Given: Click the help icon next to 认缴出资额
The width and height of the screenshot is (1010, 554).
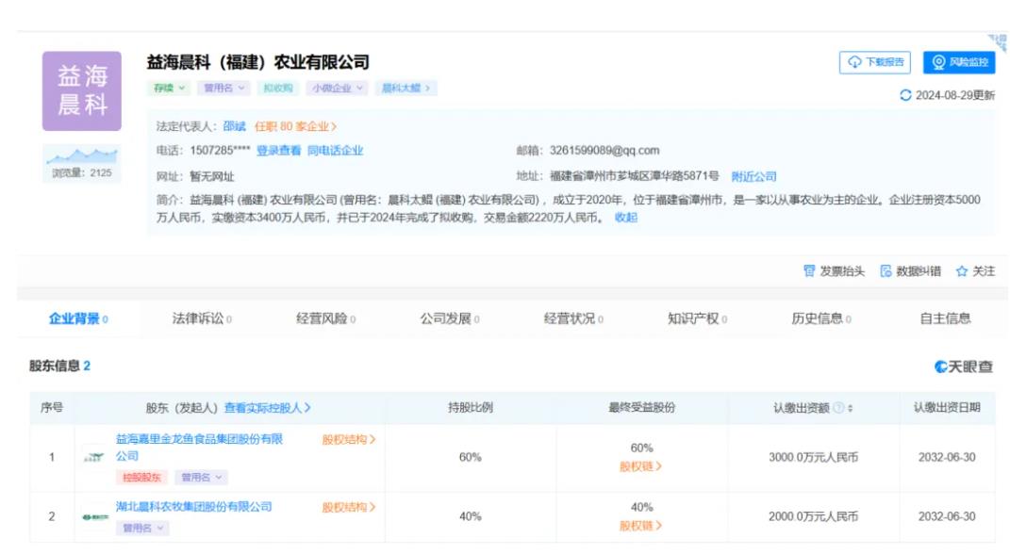Looking at the screenshot, I should coord(838,408).
